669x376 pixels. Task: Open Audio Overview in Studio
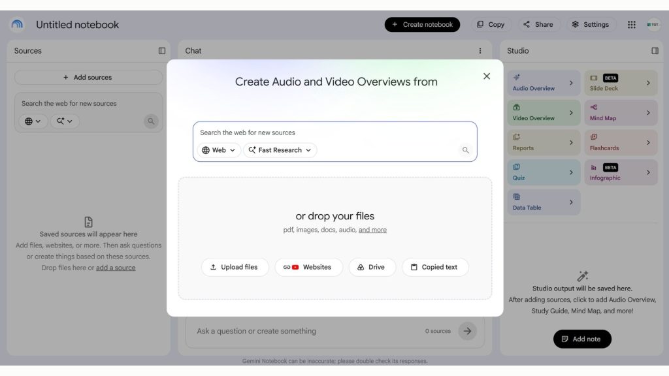pos(544,83)
